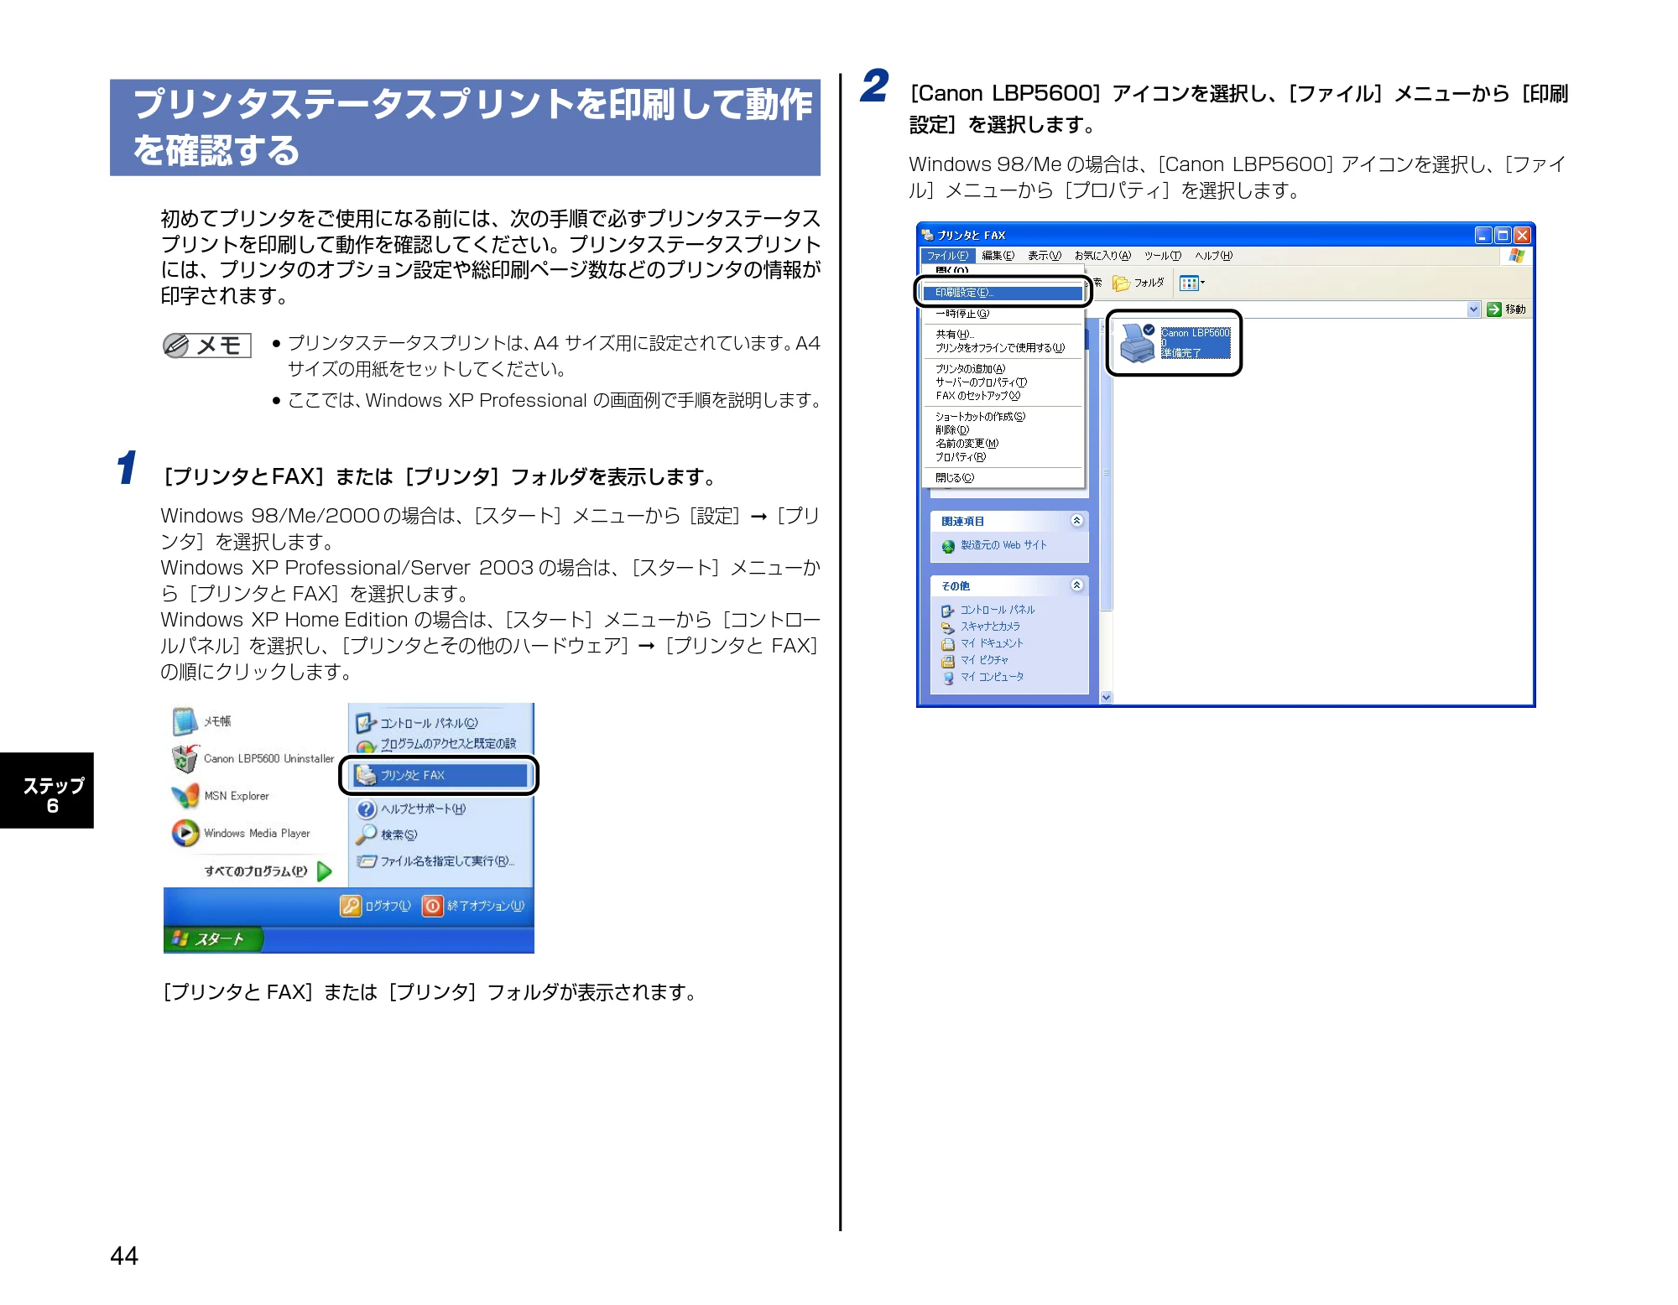Select プリンタの追加(A) in the File menu

[1003, 369]
